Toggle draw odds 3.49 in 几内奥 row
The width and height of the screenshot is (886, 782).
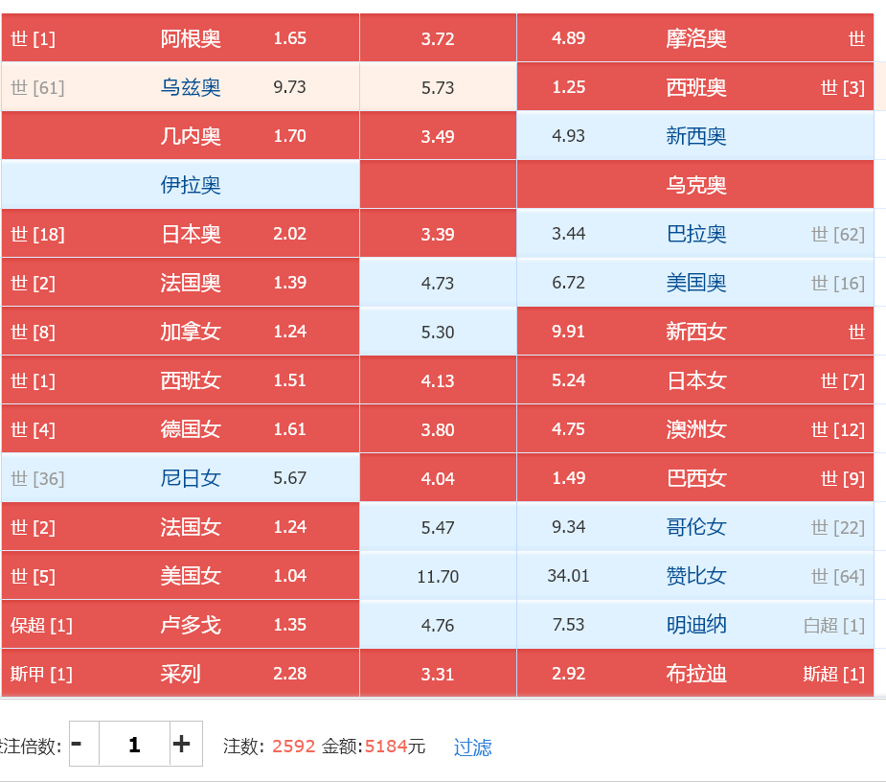coord(438,136)
